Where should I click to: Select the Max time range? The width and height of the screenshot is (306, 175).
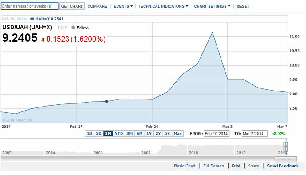[x=177, y=134]
